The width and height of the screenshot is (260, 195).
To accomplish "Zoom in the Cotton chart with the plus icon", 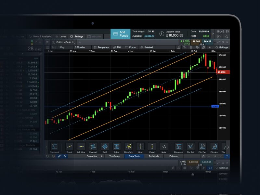I will (x=215, y=156).
